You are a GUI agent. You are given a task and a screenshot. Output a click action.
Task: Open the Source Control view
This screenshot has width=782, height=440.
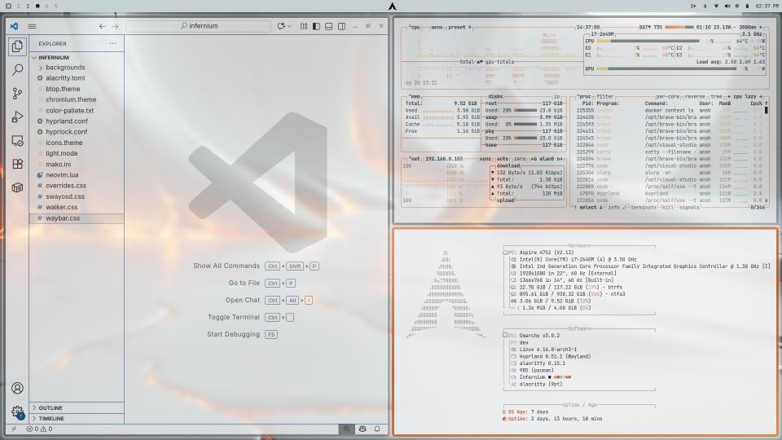coord(17,94)
